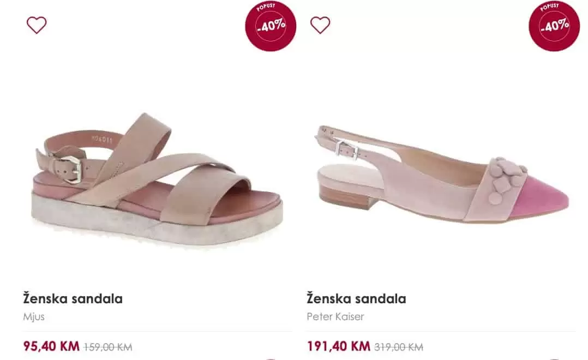Screen dimensions: 588x360
Task: Toggle wishlist status on the left product card
Action: 36,24
